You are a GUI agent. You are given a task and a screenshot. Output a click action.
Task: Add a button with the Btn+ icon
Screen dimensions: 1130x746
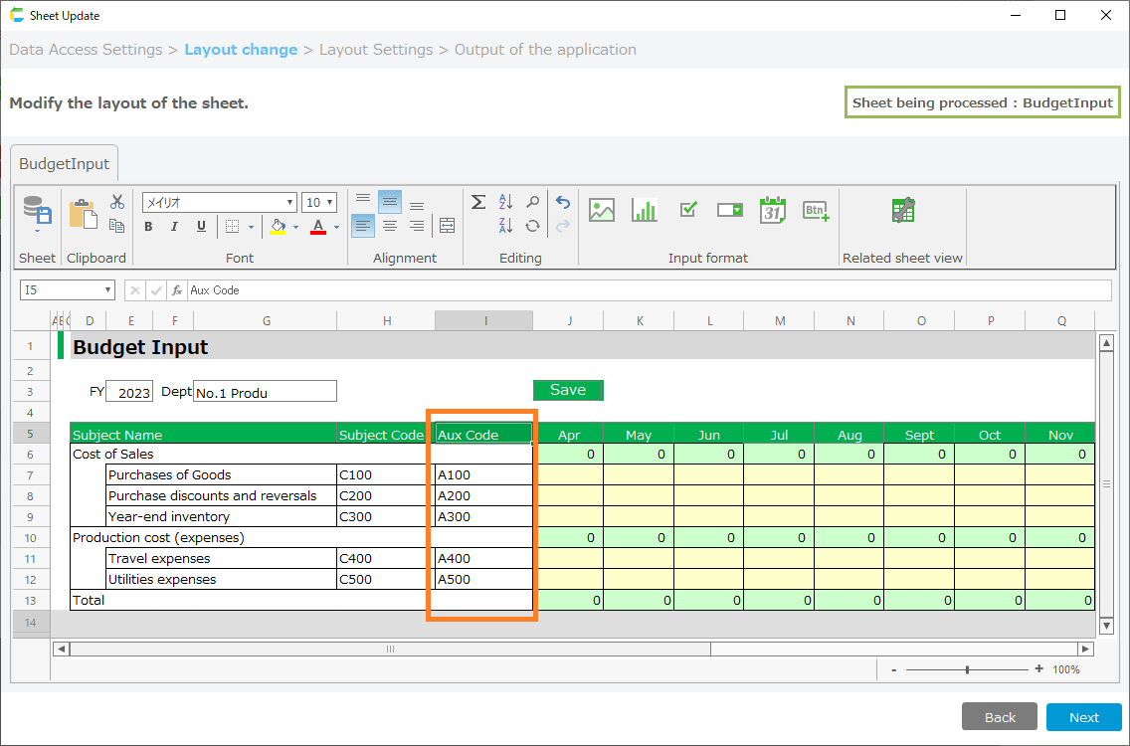[816, 210]
